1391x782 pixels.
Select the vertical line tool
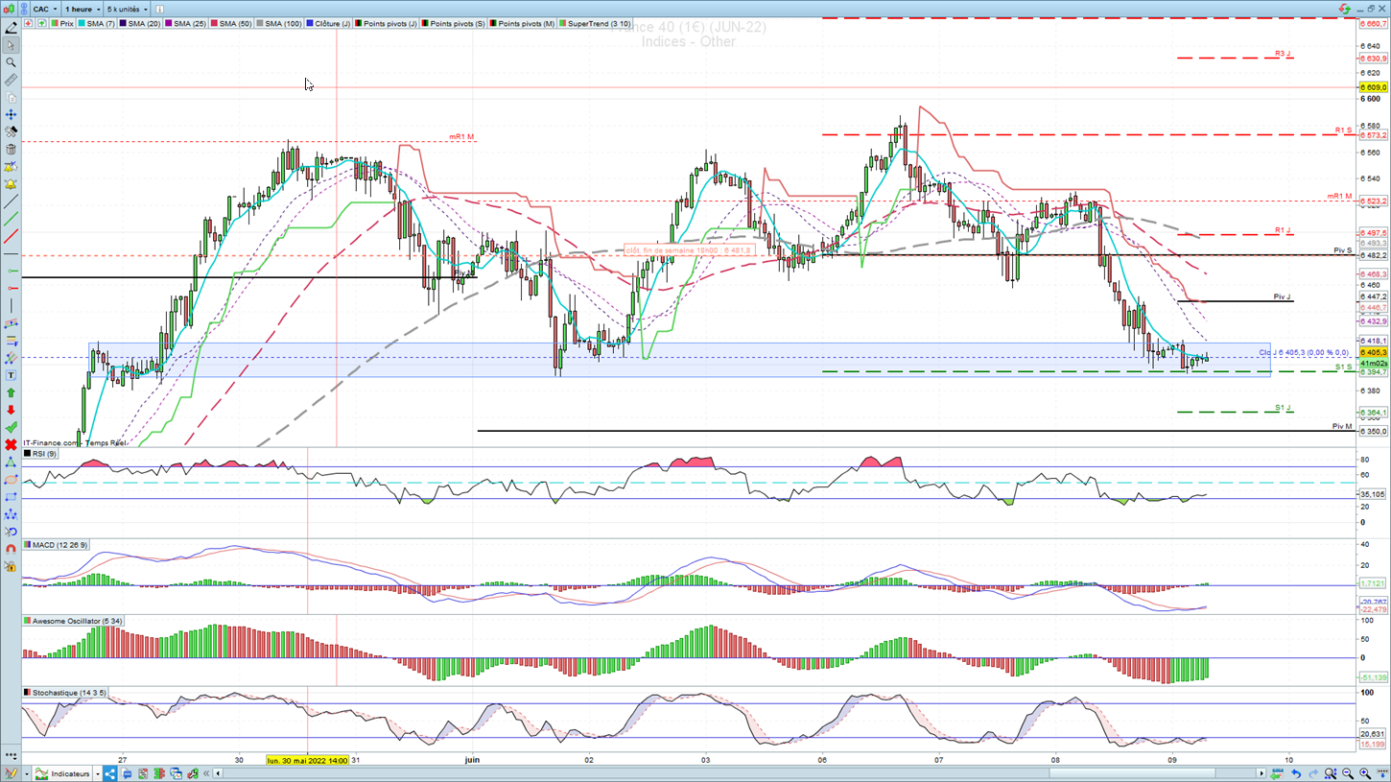(11, 306)
